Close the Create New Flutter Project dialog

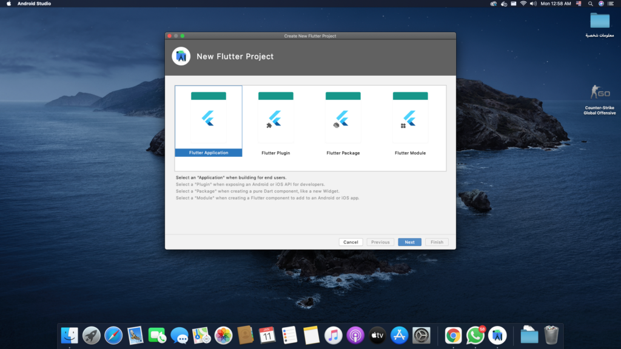click(x=170, y=36)
